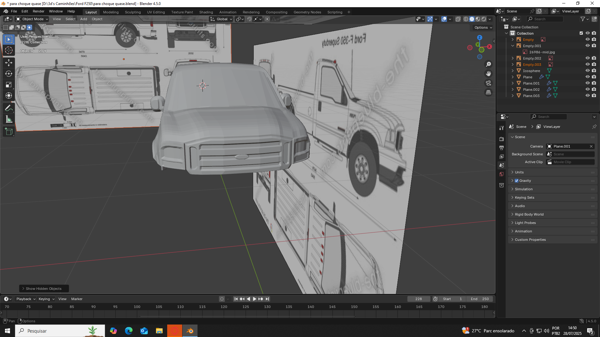Select the Annotate tool
Screen dimensions: 600x337
pos(9,108)
